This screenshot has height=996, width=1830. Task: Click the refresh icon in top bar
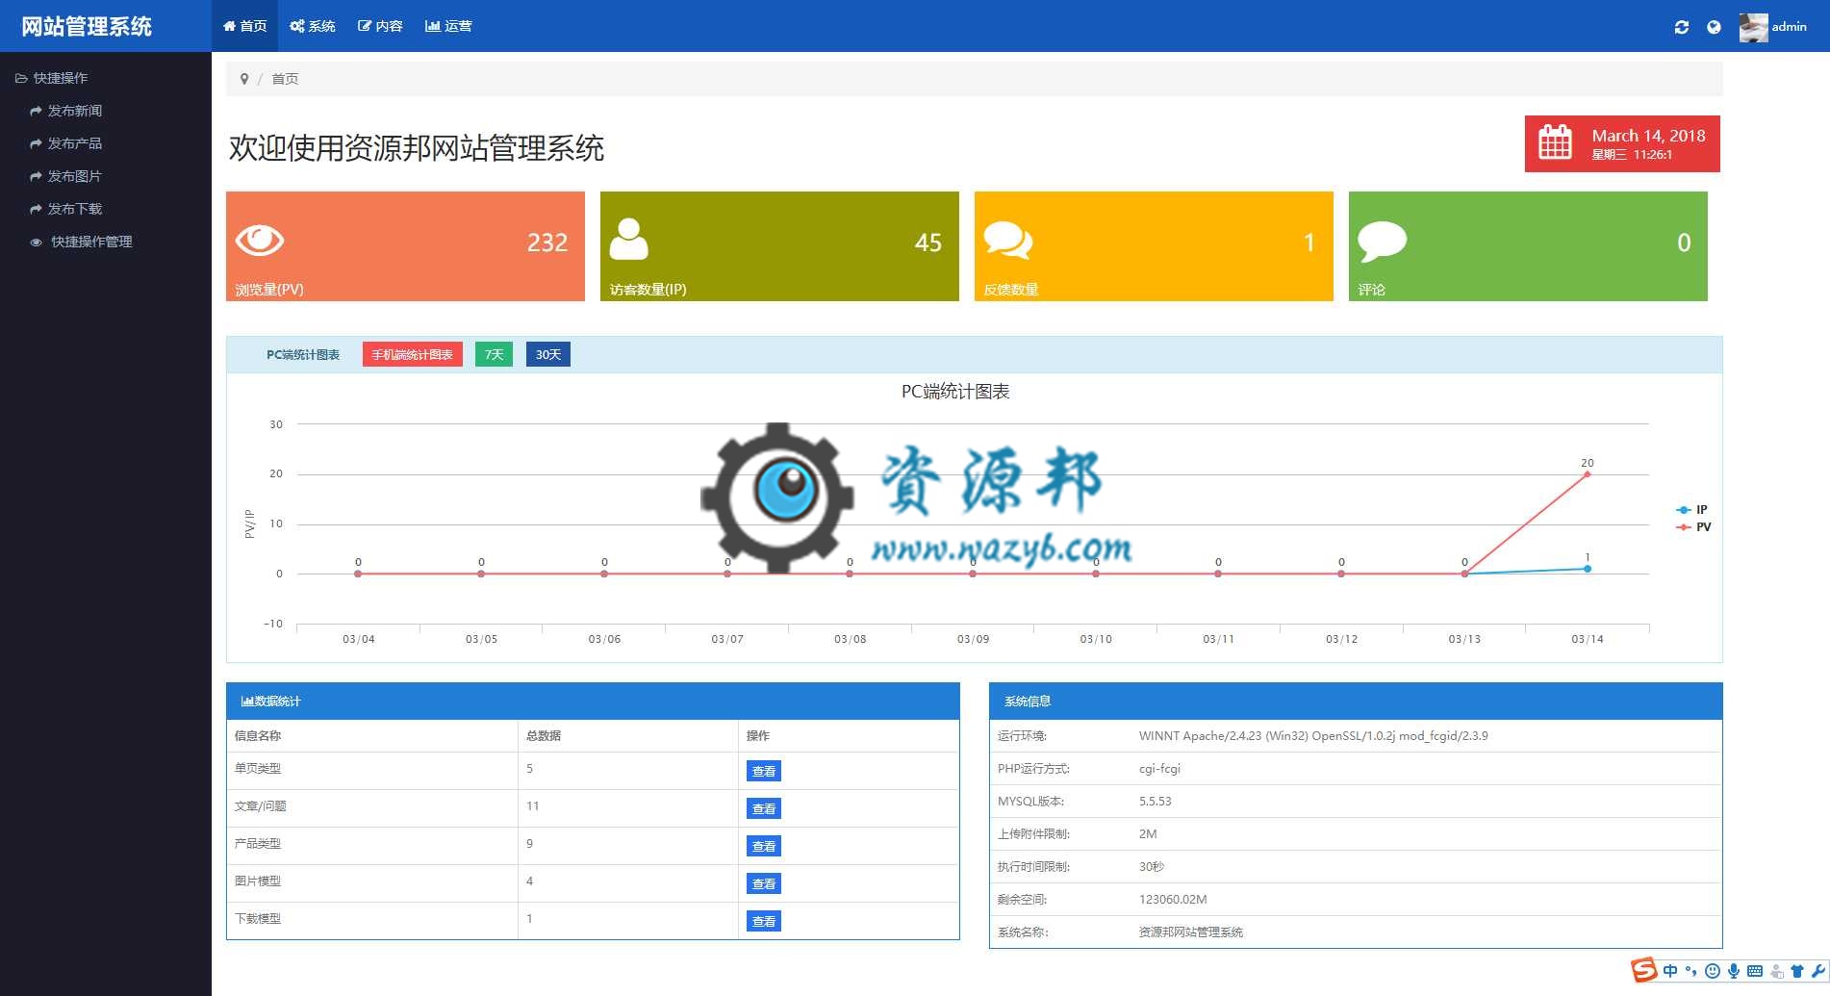pos(1682,27)
